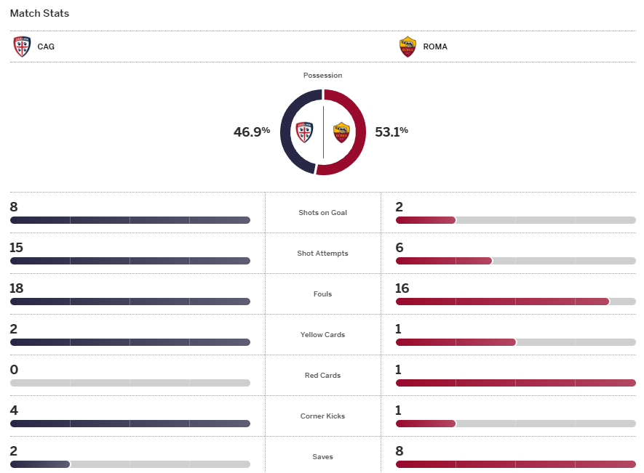Click the Roma Shot Attempts bar
This screenshot has width=644, height=473.
(515, 261)
